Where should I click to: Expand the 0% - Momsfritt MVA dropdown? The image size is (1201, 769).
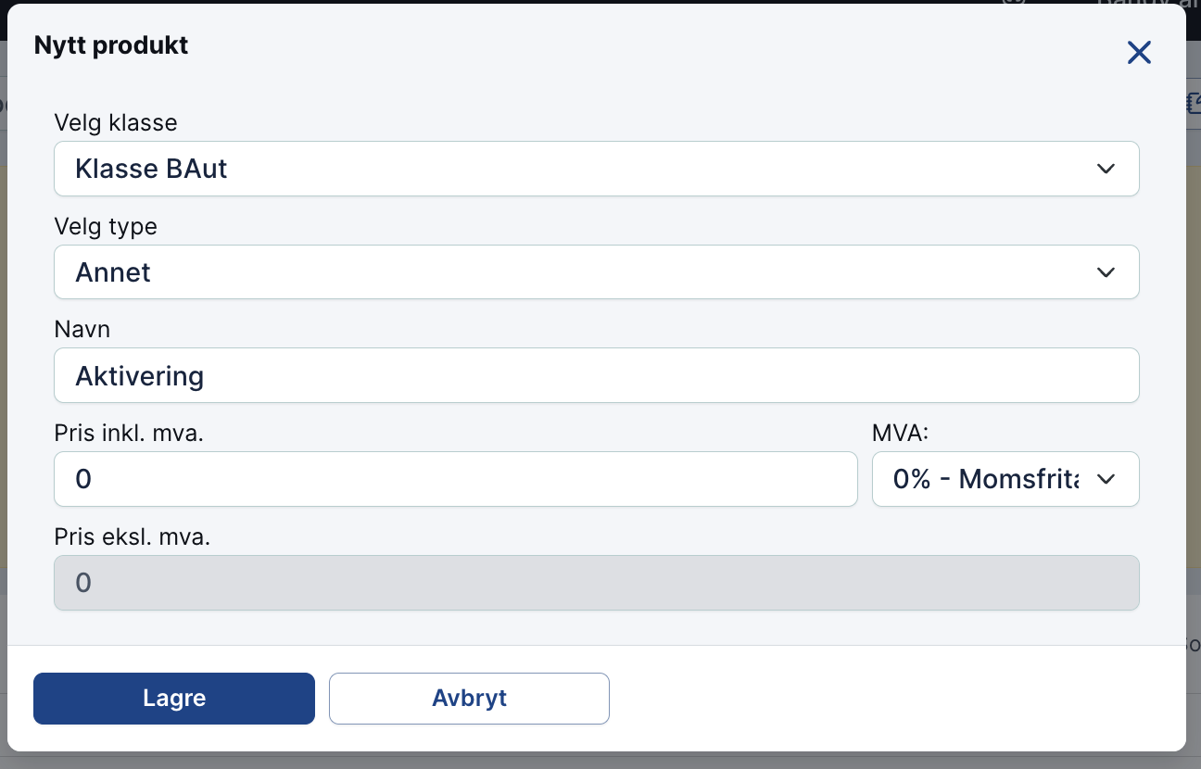[x=1005, y=479]
